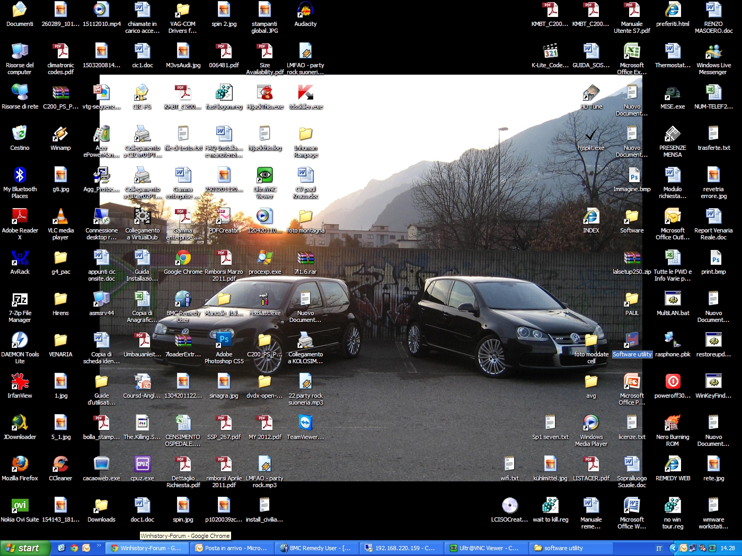Expand hidden system tray icons arrow

[673, 548]
